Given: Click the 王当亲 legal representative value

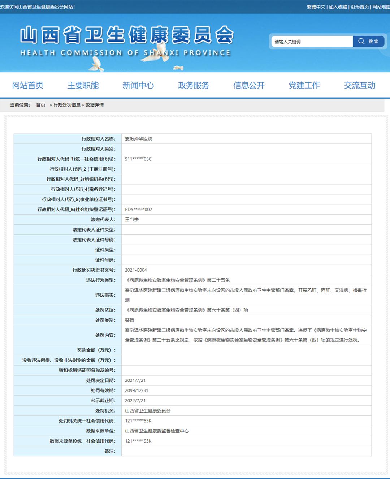Looking at the screenshot, I should pos(132,220).
